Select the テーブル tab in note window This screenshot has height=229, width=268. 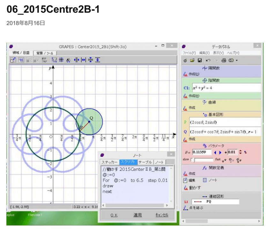point(145,162)
